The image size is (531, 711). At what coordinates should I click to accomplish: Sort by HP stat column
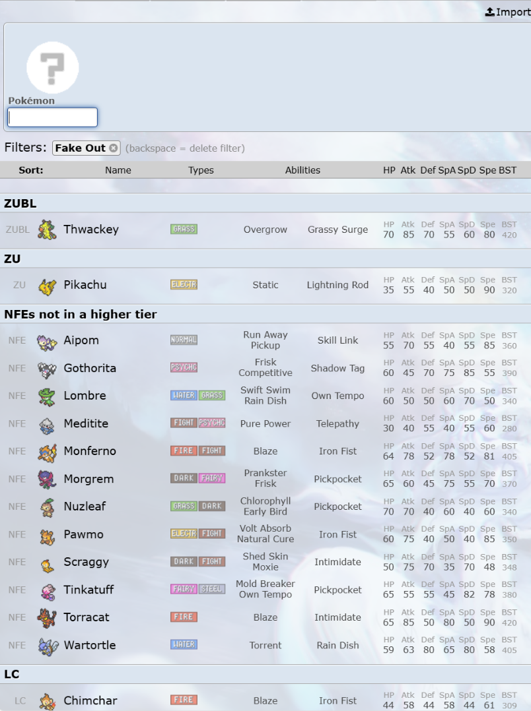(x=389, y=170)
